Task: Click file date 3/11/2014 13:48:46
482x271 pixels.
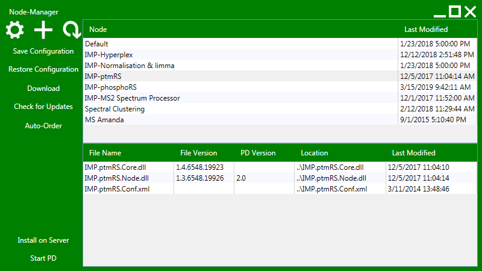Action: click(x=418, y=189)
